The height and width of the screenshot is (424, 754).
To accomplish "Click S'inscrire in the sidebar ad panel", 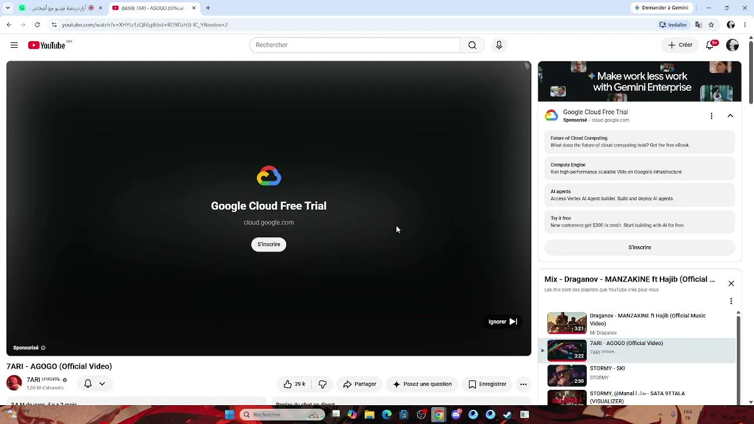I will 640,247.
